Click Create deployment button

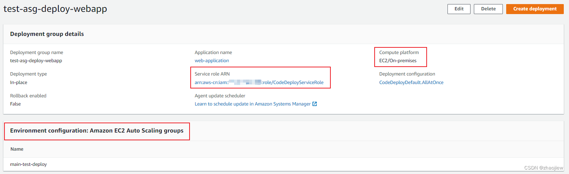coord(535,9)
